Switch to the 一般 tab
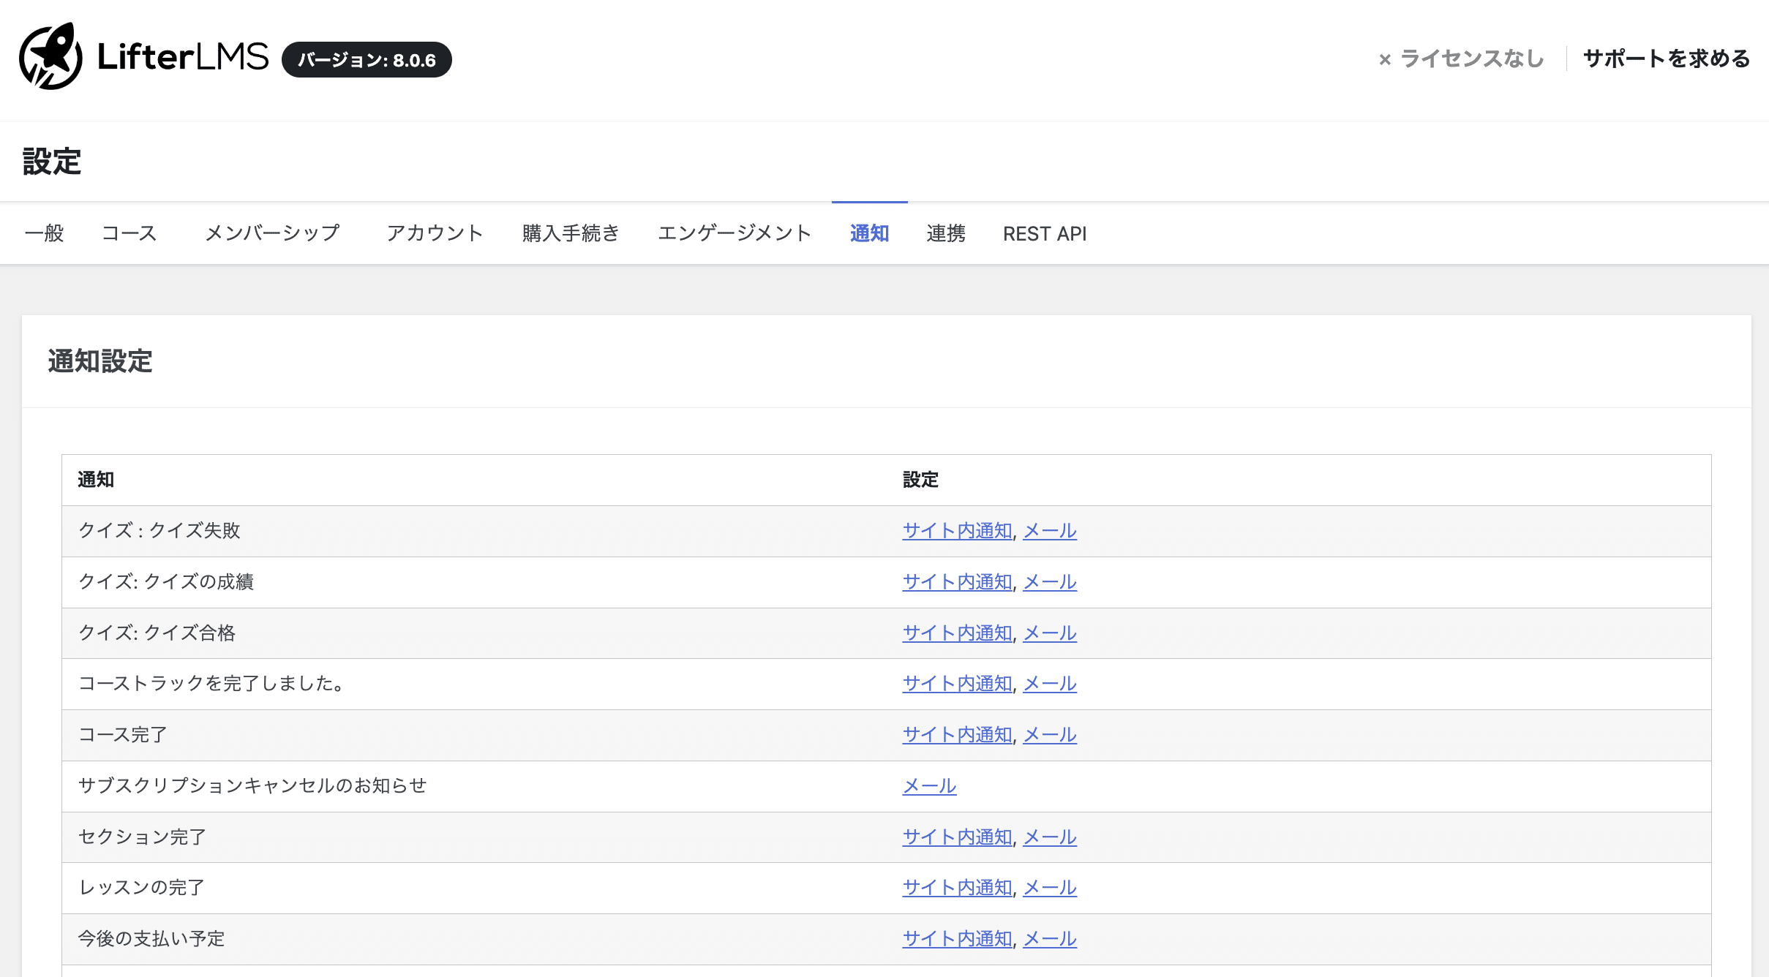 [x=44, y=233]
